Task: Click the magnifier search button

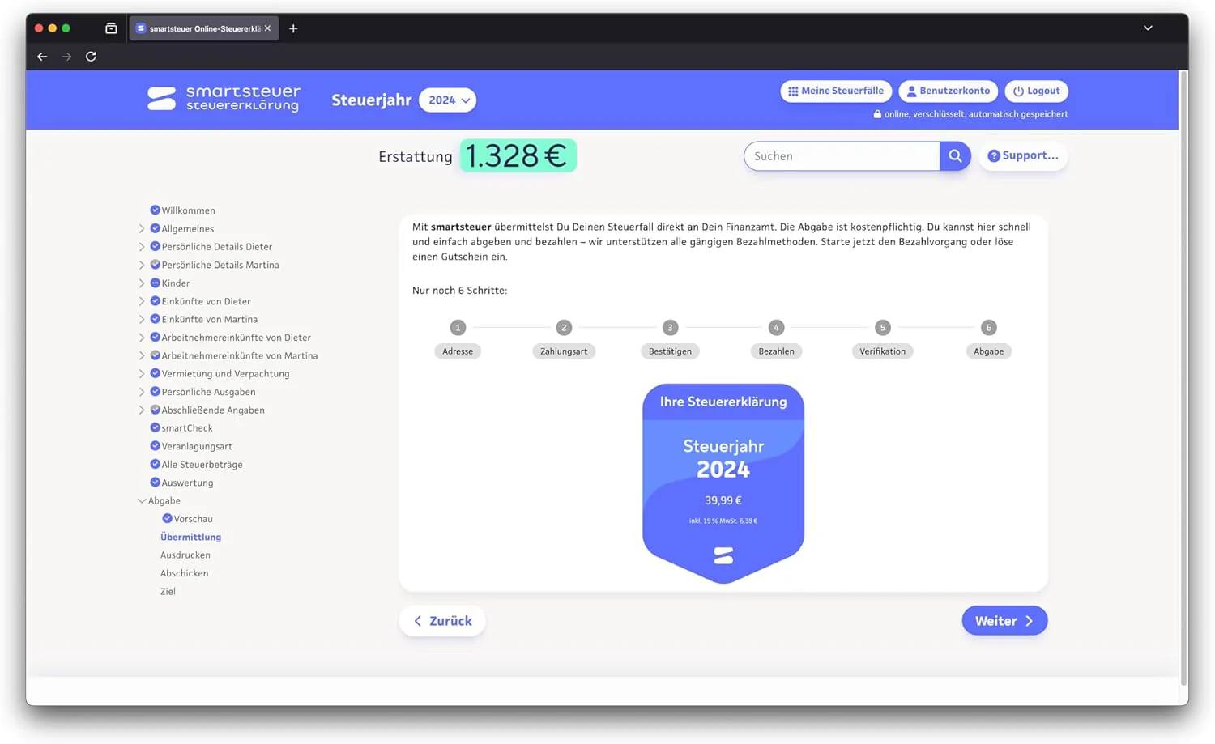Action: [x=955, y=155]
